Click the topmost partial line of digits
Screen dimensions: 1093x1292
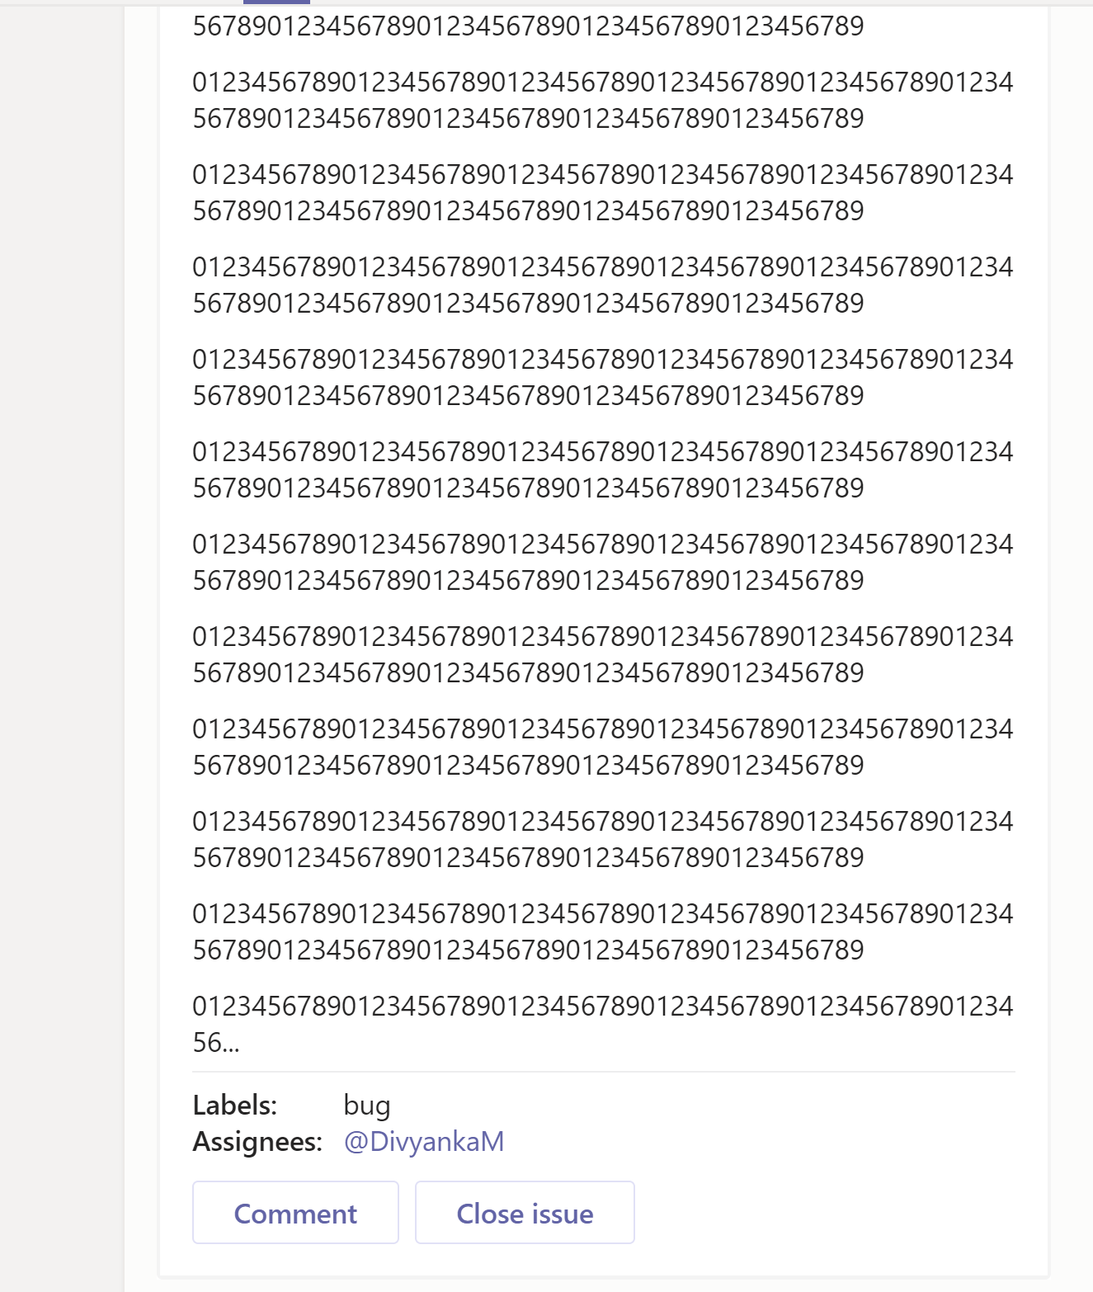point(528,26)
